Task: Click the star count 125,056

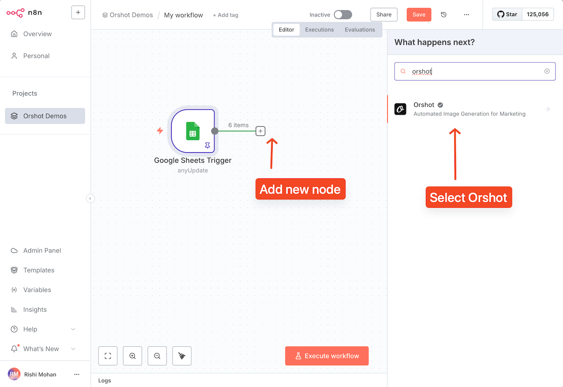Action: pos(538,14)
